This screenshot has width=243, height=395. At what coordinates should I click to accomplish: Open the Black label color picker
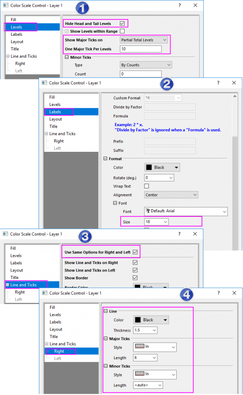pos(162,167)
